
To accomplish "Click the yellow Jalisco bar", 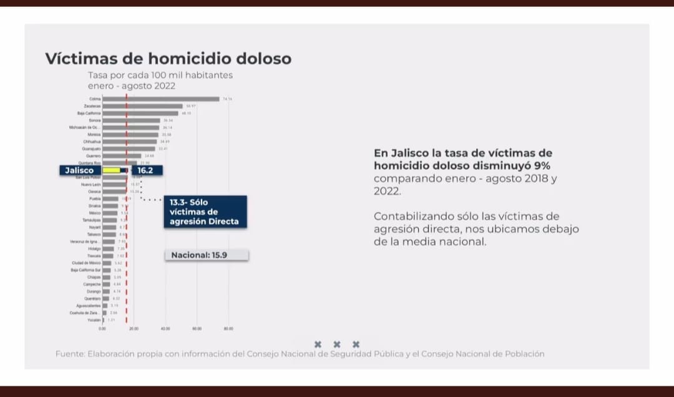I will (x=111, y=170).
